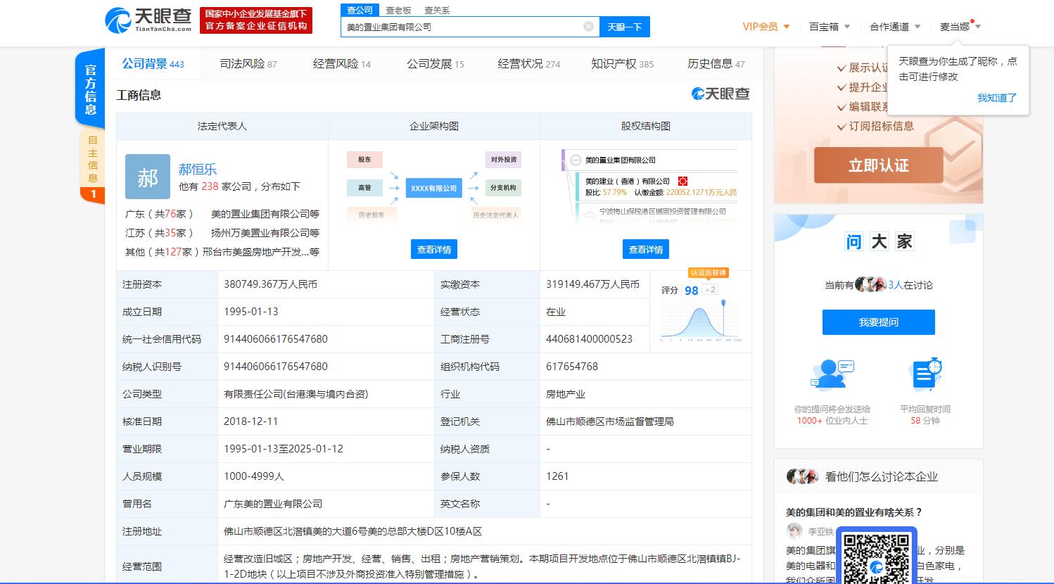The image size is (1054, 584).
Task: Select organization code 617654768
Action: [572, 367]
